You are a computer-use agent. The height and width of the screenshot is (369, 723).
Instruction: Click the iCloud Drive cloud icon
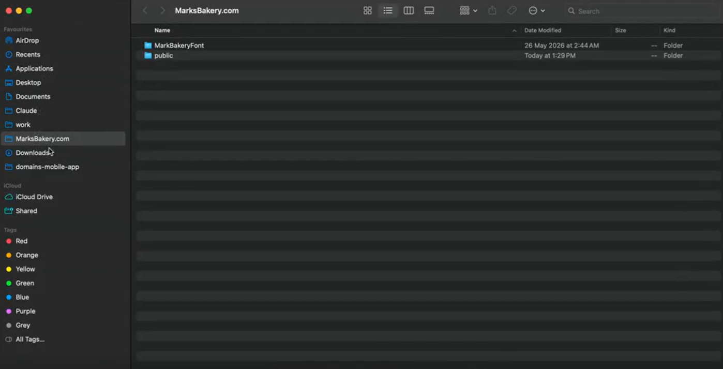tap(9, 197)
